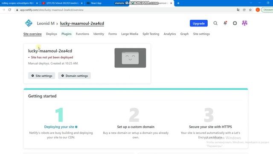Open the Plugins tab

click(67, 34)
